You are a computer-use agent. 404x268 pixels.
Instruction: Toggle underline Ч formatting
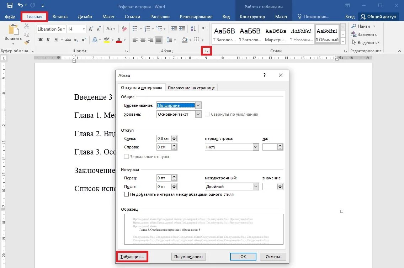coord(56,40)
